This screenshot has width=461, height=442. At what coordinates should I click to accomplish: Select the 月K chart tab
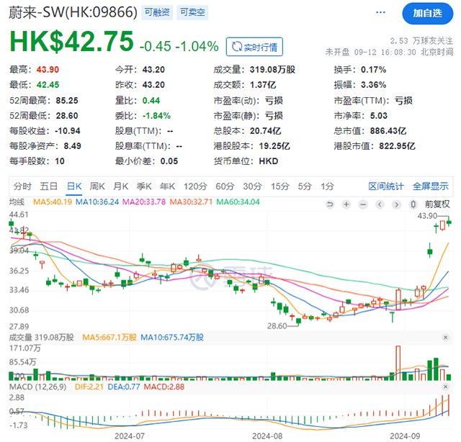(120, 186)
